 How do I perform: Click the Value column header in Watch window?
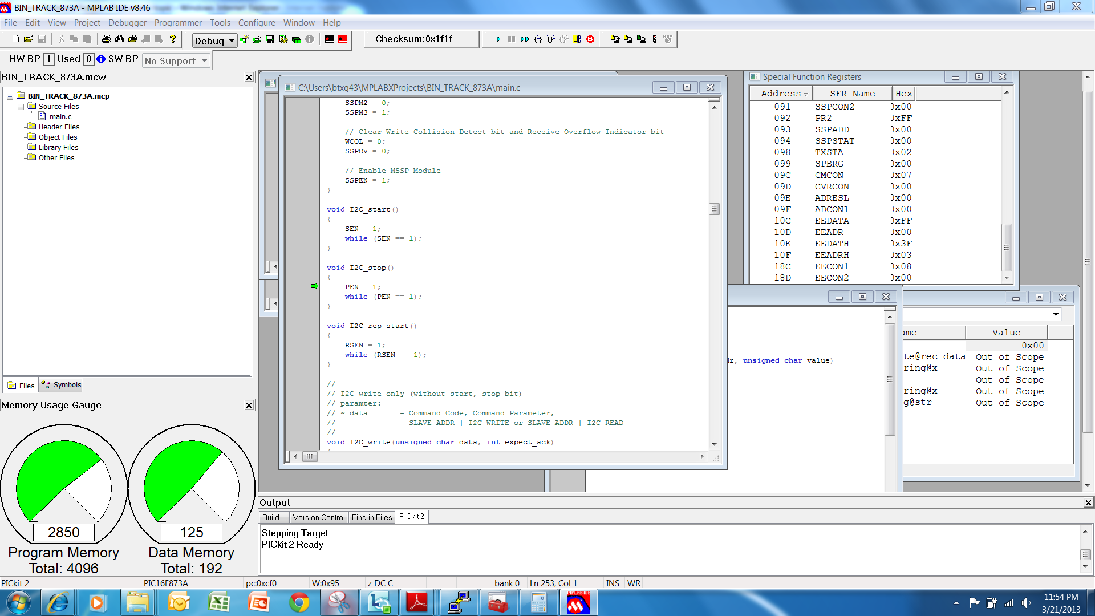click(x=1006, y=333)
